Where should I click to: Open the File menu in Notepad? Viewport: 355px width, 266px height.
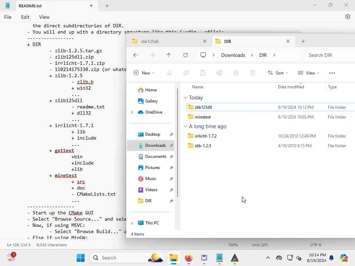click(x=8, y=17)
